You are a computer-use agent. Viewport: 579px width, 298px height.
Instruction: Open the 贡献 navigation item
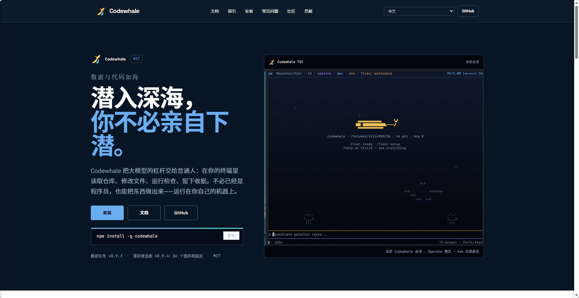[308, 11]
